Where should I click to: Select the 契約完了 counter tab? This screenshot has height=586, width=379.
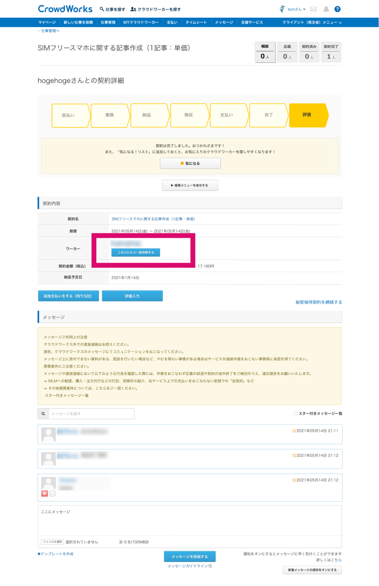(331, 53)
